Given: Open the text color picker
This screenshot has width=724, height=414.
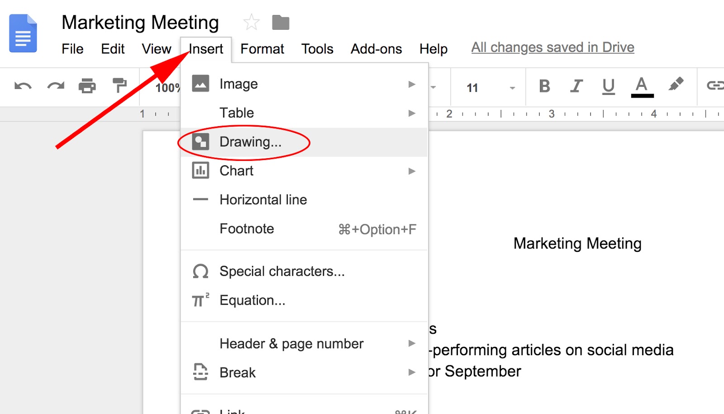Looking at the screenshot, I should (x=642, y=86).
